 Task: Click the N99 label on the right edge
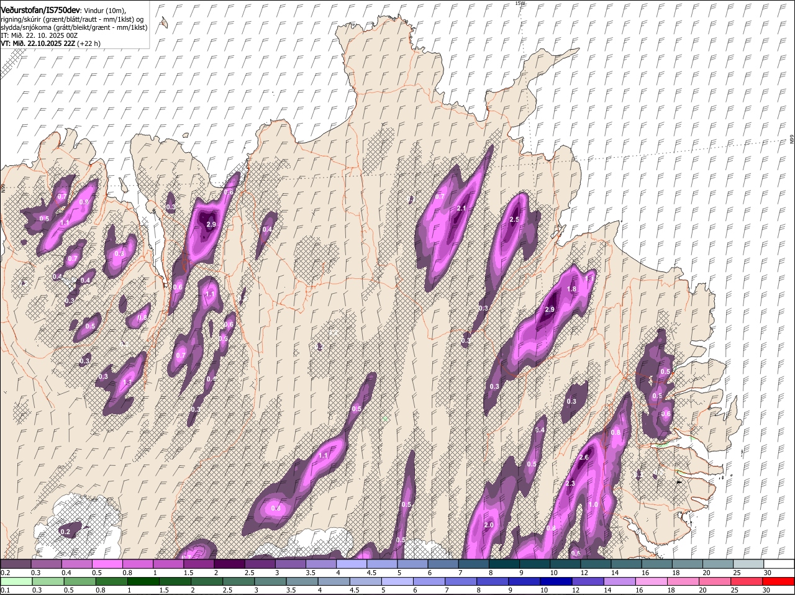point(792,140)
